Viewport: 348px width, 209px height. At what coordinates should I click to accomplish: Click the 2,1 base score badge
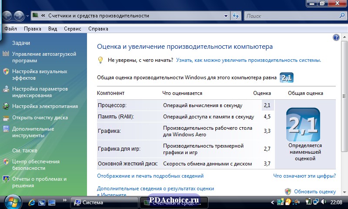[287, 78]
